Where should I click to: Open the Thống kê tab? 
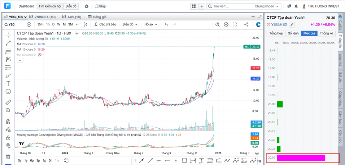[327, 33]
